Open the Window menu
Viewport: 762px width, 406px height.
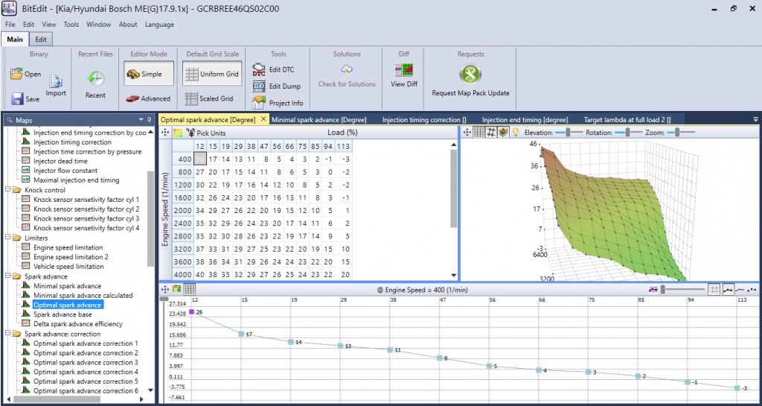[99, 25]
